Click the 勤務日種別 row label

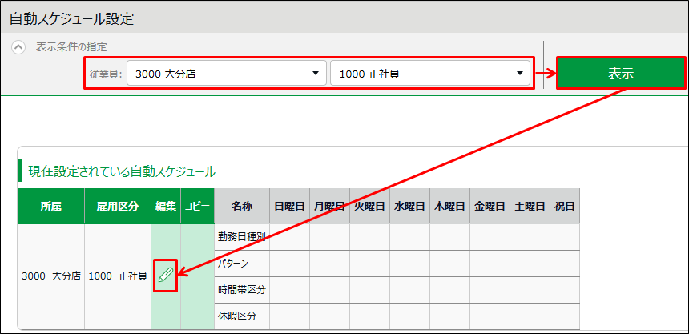242,237
